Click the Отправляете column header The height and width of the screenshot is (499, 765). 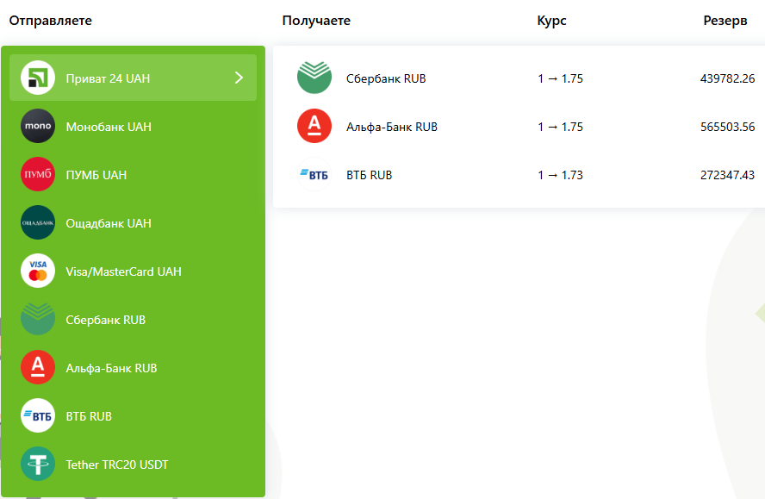pyautogui.click(x=50, y=21)
